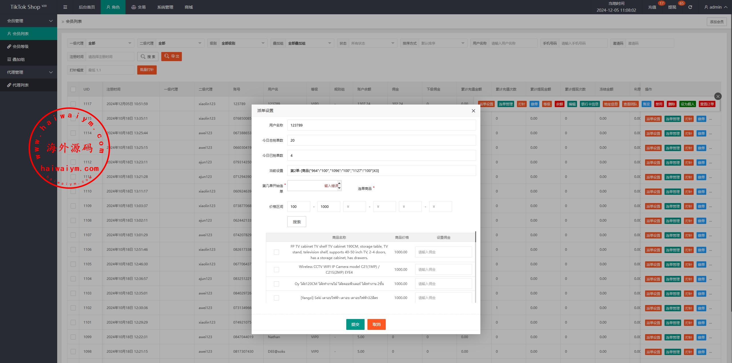
Task: Click the sidebar collapse hamburger icon
Action: [65, 7]
